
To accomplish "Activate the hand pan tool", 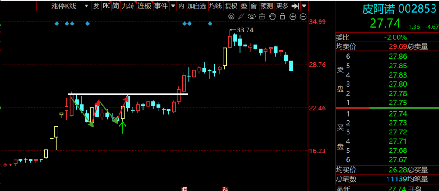I will (273, 17).
